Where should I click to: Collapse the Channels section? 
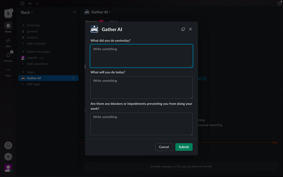pyautogui.click(x=23, y=25)
